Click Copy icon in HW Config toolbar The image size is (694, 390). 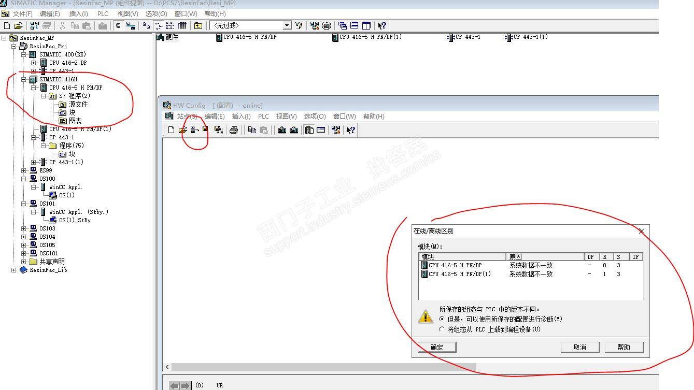click(252, 130)
